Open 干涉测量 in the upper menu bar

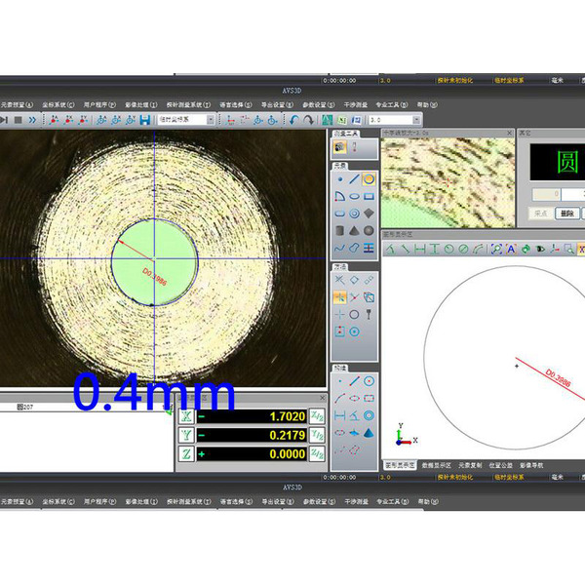(x=356, y=105)
